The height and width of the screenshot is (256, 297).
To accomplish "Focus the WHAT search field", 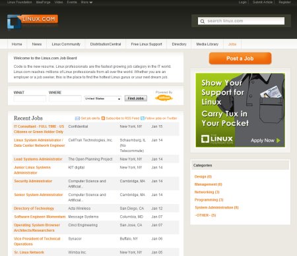I will pyautogui.click(x=30, y=99).
